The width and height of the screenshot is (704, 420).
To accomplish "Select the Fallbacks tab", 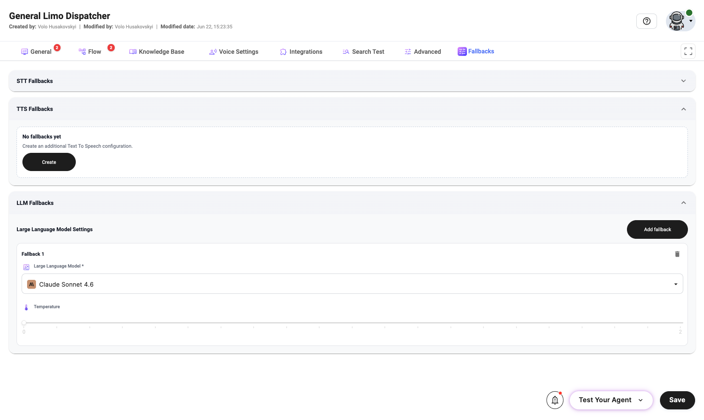I will [x=476, y=51].
